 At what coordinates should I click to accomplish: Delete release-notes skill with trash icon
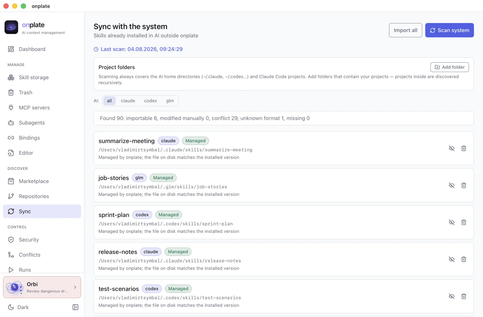464,259
